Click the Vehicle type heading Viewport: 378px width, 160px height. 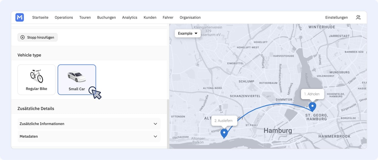[29, 55]
